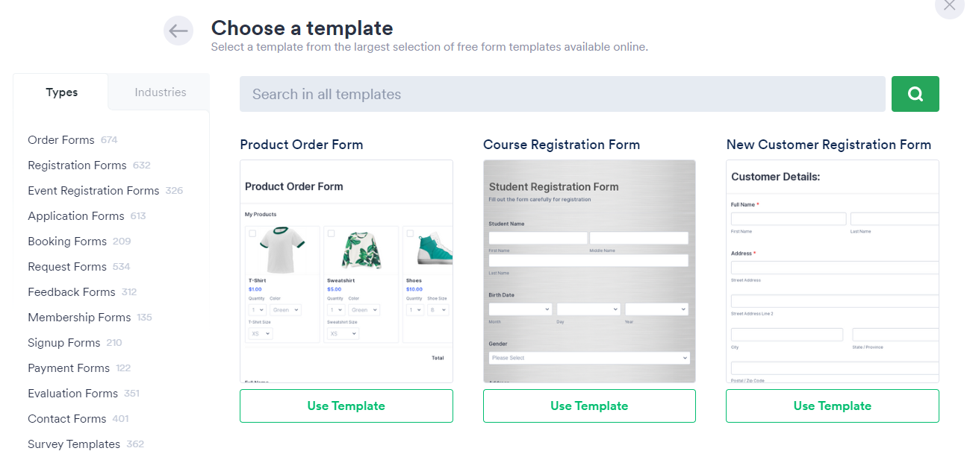The image size is (970, 454).
Task: Open the Feedback Forms category
Action: click(x=72, y=292)
